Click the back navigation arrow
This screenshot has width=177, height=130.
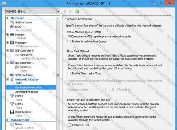(65, 11)
